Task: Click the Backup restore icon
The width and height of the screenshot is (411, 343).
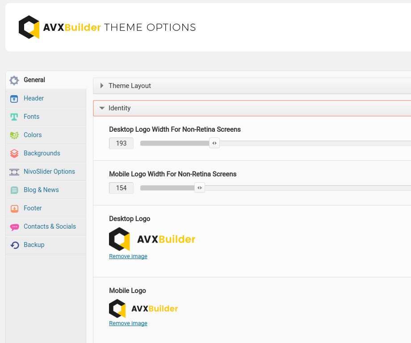Action: coord(14,245)
